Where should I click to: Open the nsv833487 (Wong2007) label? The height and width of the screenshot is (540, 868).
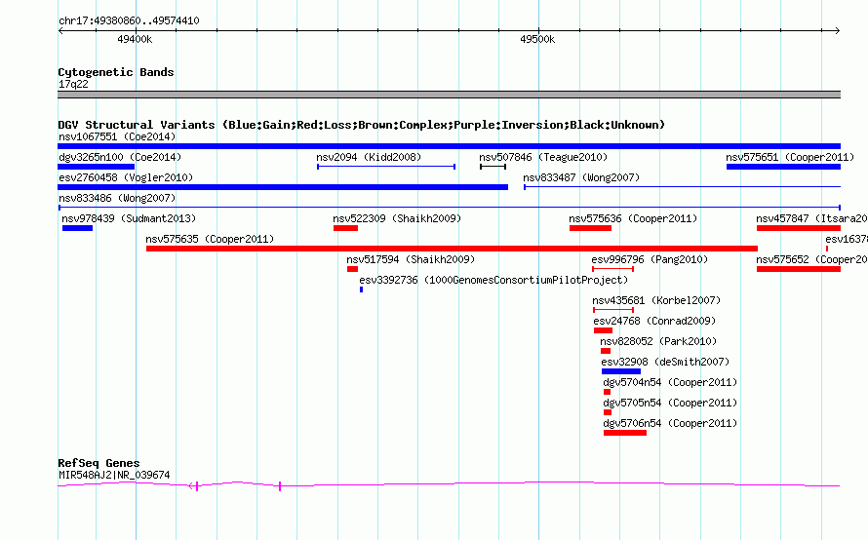pyautogui.click(x=581, y=177)
